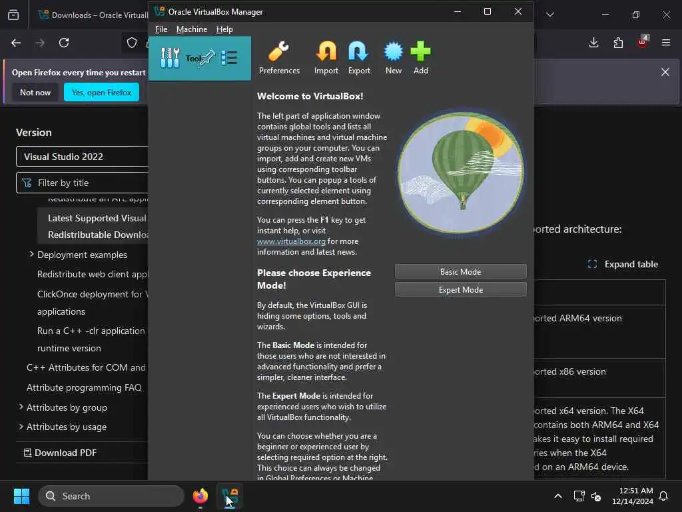The width and height of the screenshot is (682, 512).
Task: Open Redistribute web client applications entry
Action: [x=93, y=274]
